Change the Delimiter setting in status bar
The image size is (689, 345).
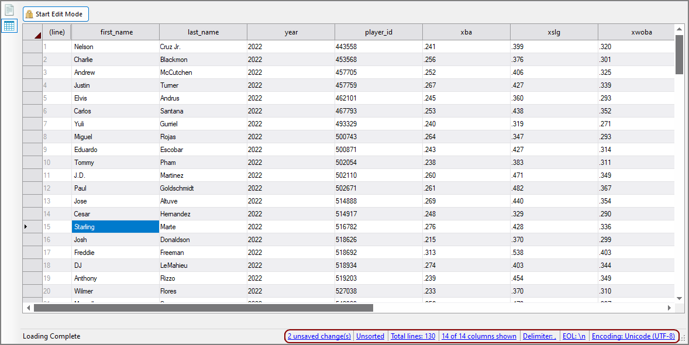pos(539,336)
